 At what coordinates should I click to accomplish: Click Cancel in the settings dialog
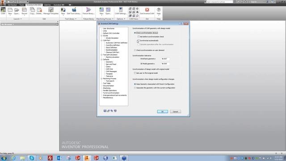[176, 111]
